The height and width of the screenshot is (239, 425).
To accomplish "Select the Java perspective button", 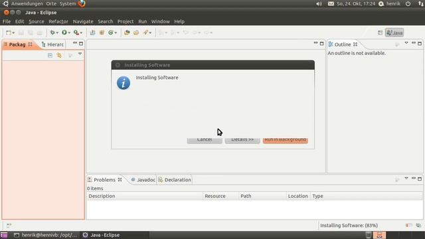I will [x=394, y=33].
